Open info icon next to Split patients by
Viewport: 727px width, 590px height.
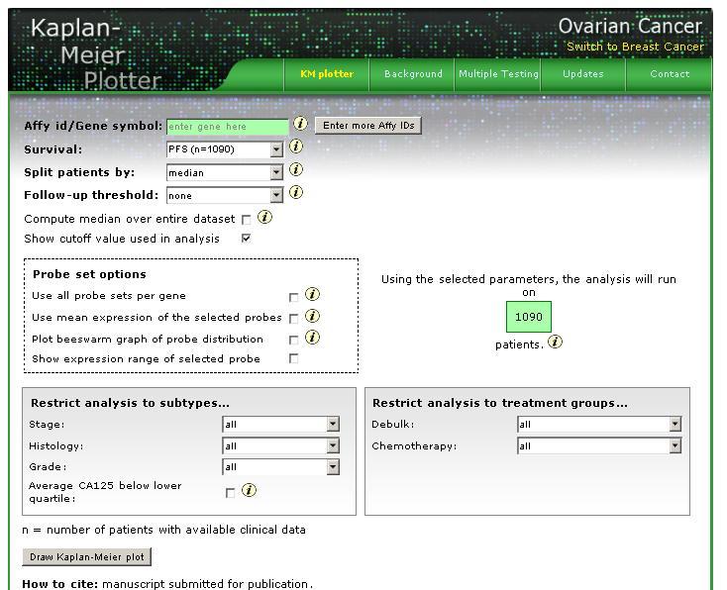pos(296,169)
